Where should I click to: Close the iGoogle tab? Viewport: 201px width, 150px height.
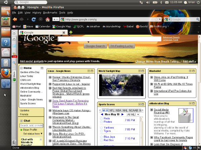64,33
